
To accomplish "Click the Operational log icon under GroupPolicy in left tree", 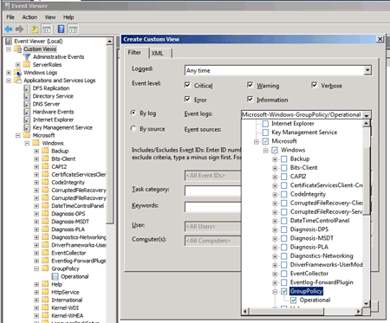I will pyautogui.click(x=55, y=276).
